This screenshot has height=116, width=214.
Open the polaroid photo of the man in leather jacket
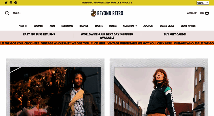pos(55,87)
